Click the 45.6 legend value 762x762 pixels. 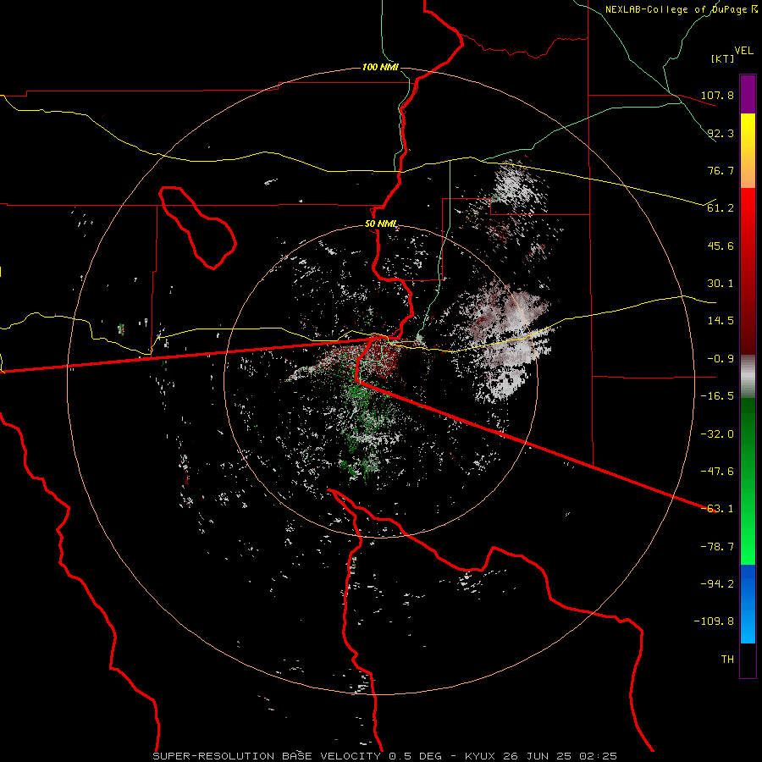(x=721, y=246)
